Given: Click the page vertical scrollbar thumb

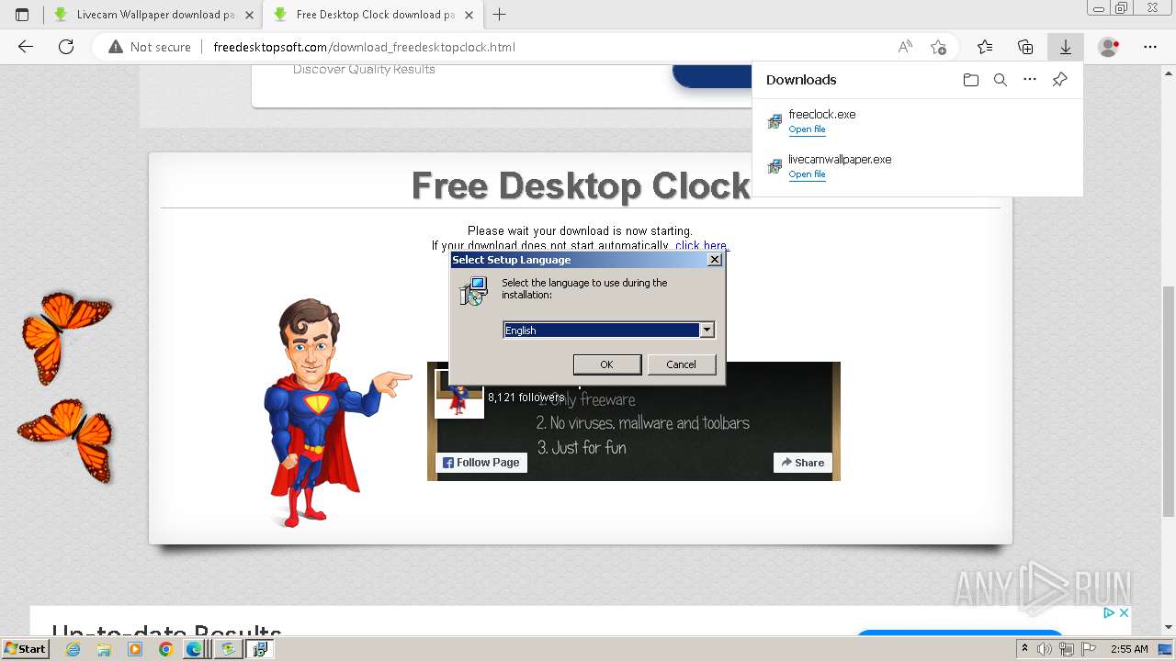Looking at the screenshot, I should 1169,401.
